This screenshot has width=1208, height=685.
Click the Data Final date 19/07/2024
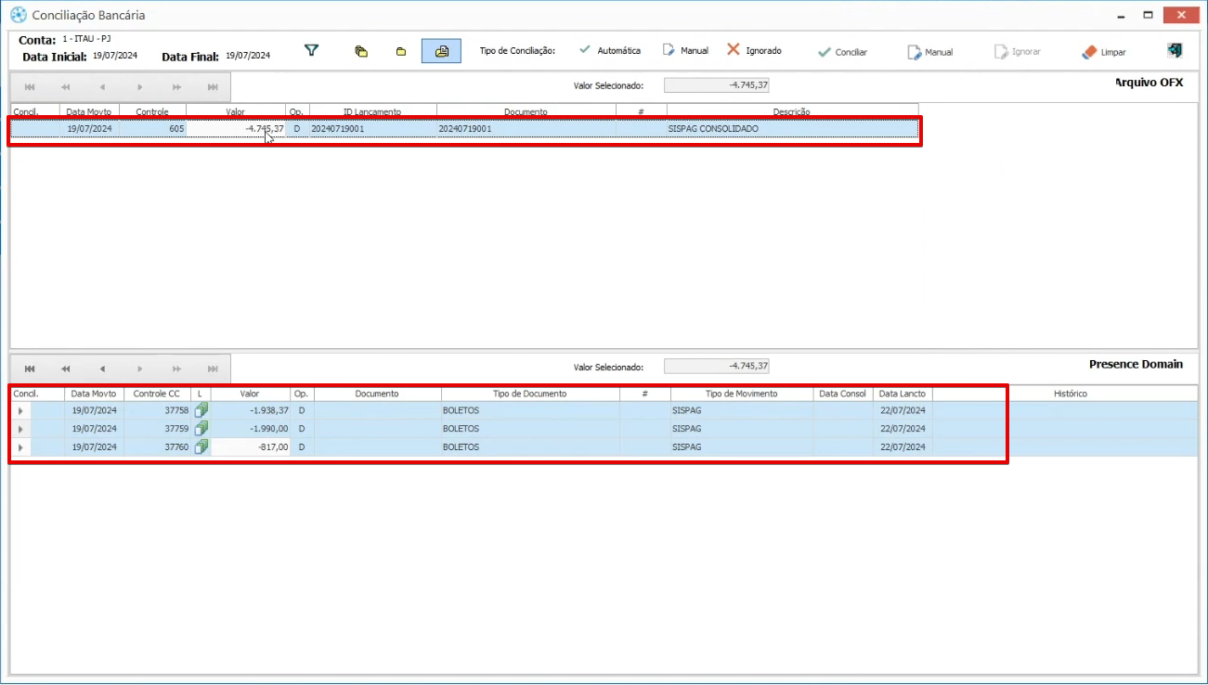(x=248, y=56)
